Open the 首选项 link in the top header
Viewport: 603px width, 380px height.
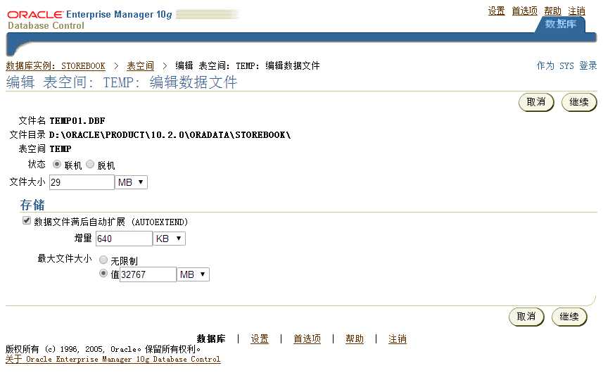(x=524, y=11)
